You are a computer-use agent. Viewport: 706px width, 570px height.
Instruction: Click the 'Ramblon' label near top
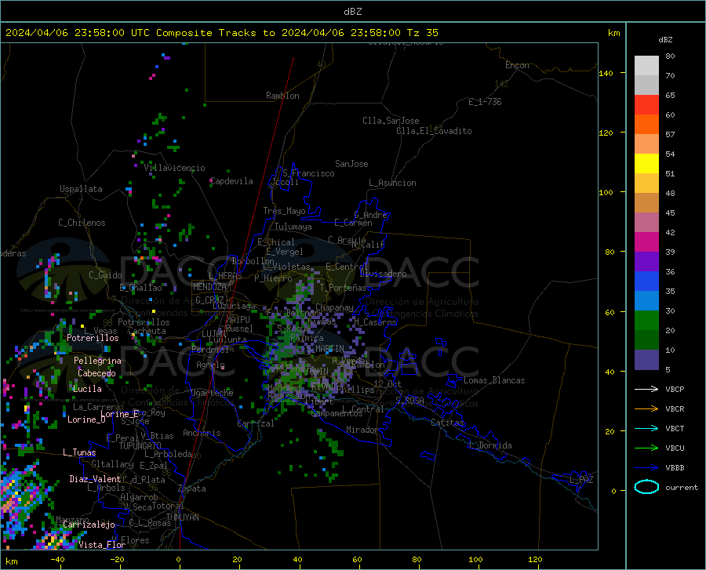[x=282, y=96]
